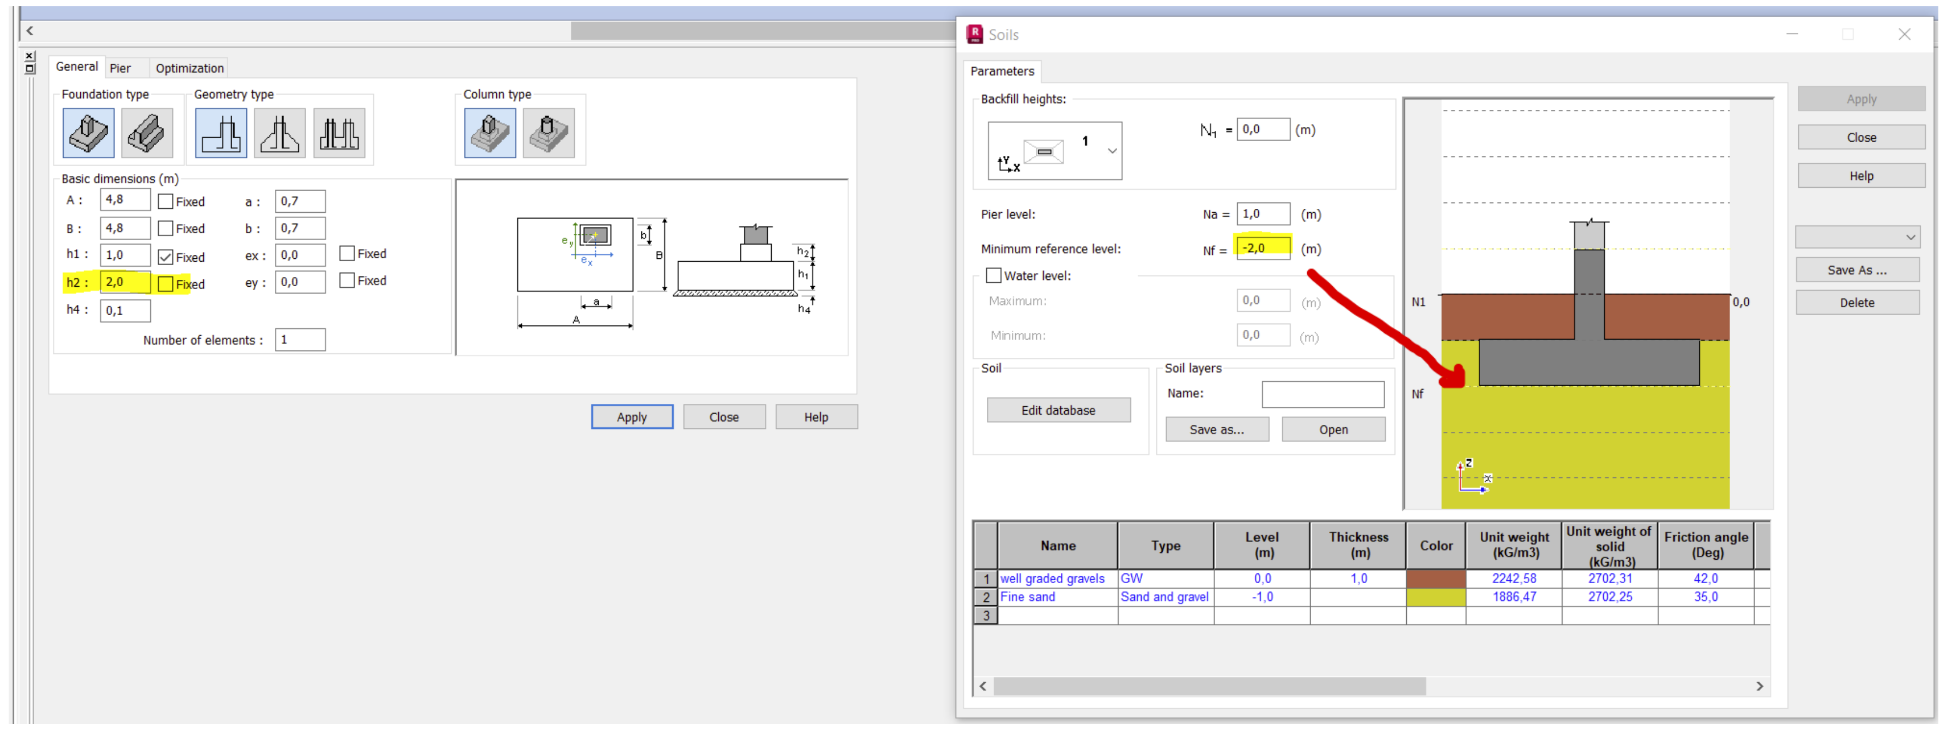Click the Edit database button
This screenshot has height=739, width=1952.
[1058, 410]
